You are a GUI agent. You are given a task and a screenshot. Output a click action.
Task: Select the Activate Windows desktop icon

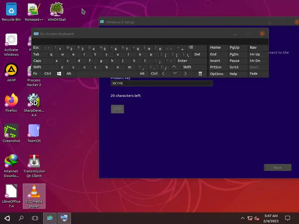click(x=11, y=45)
